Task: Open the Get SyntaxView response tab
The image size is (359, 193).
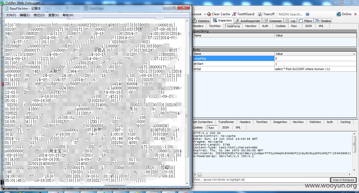Action: (203, 122)
